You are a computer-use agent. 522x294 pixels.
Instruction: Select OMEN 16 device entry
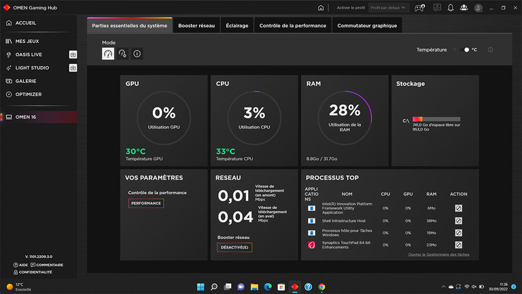click(39, 117)
